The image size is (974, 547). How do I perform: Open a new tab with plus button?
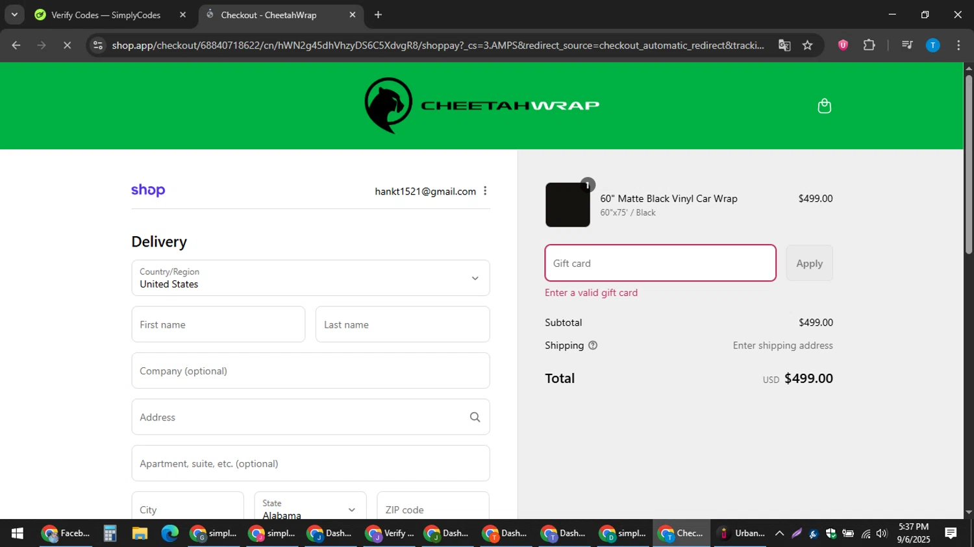[x=378, y=14]
